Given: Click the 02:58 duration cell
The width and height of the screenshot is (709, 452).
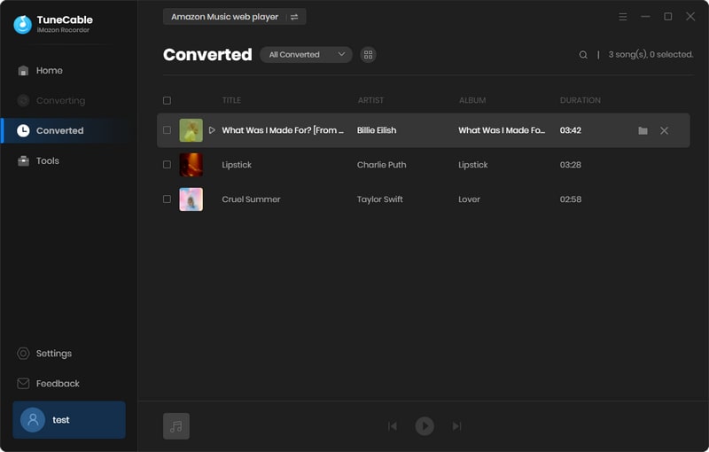Looking at the screenshot, I should pyautogui.click(x=570, y=199).
